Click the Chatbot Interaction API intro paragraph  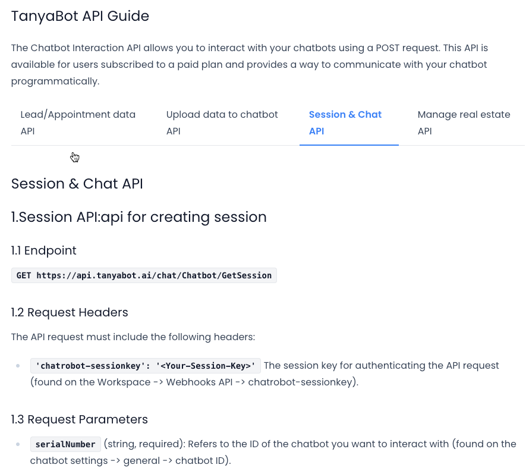(250, 64)
